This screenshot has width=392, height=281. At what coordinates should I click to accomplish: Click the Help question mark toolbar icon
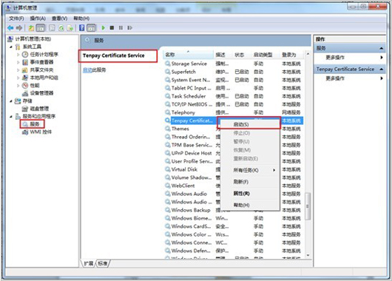click(82, 28)
